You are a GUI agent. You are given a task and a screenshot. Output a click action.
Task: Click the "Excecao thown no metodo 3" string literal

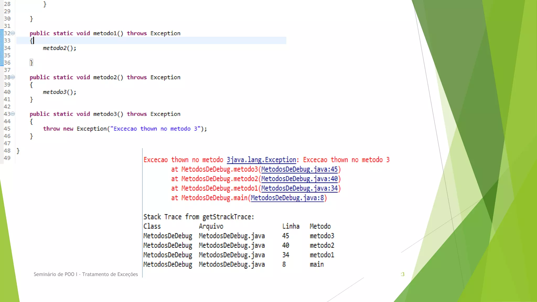155,129
